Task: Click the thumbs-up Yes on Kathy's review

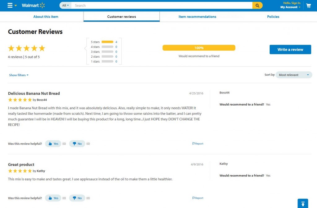Action: click(x=53, y=198)
